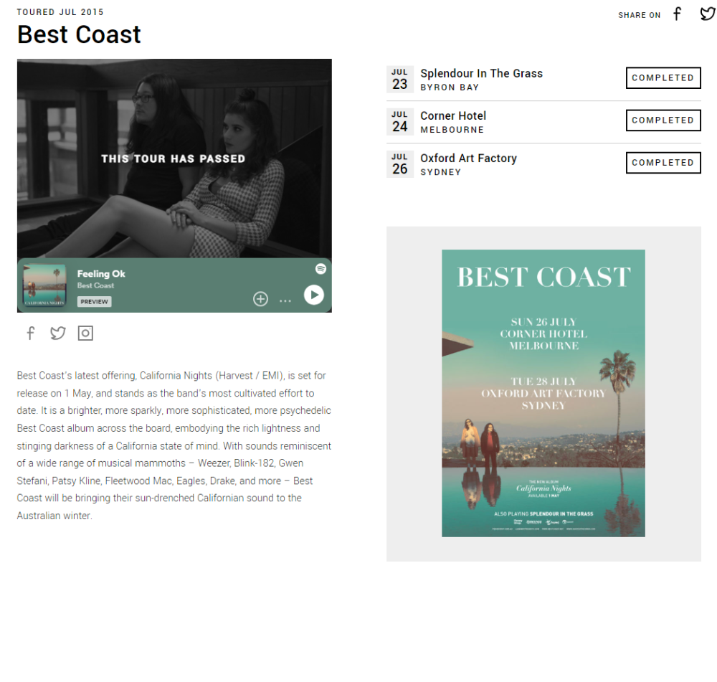Open the Best Coast artist link in player
This screenshot has height=682, width=717.
point(95,285)
